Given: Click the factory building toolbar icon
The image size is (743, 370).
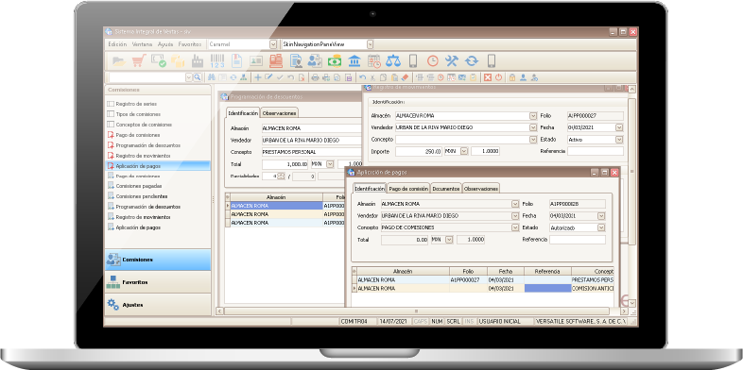Looking at the screenshot, I should pos(198,60).
